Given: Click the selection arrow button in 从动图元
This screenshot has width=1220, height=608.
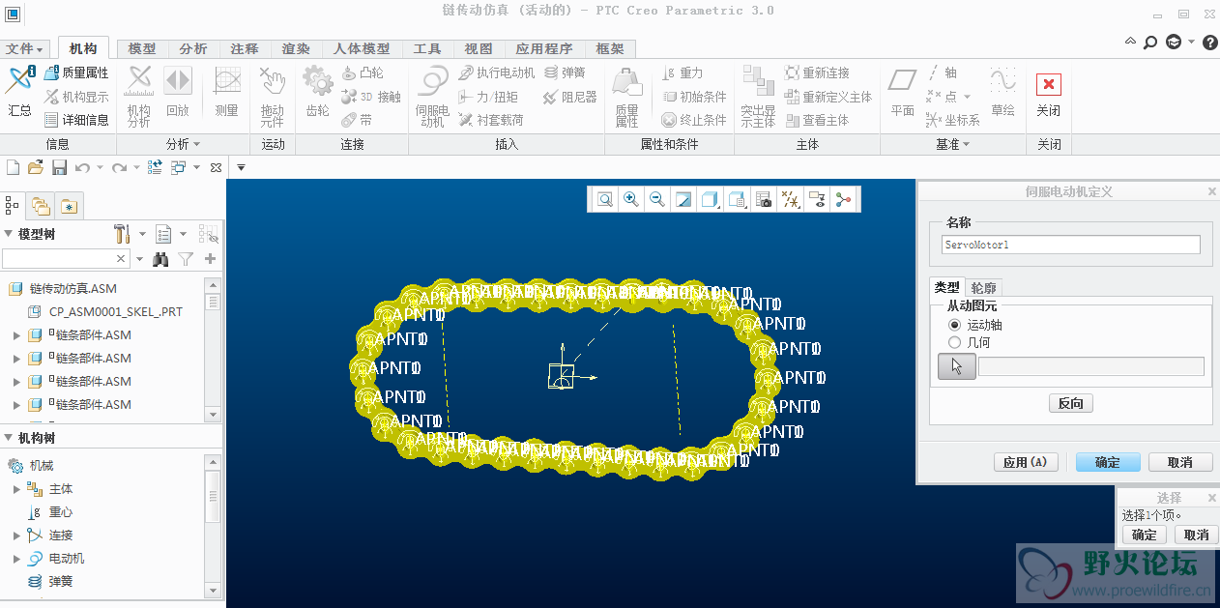Looking at the screenshot, I should [957, 366].
